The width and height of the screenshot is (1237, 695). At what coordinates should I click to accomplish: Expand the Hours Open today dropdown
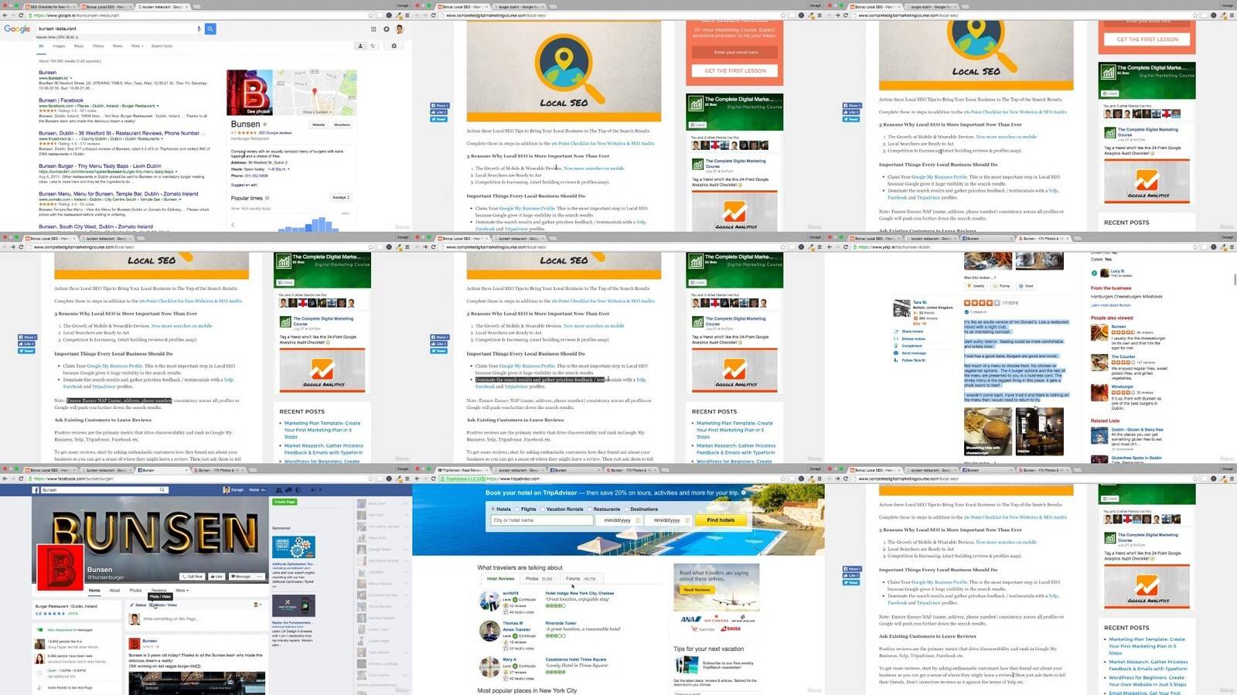[x=288, y=169]
